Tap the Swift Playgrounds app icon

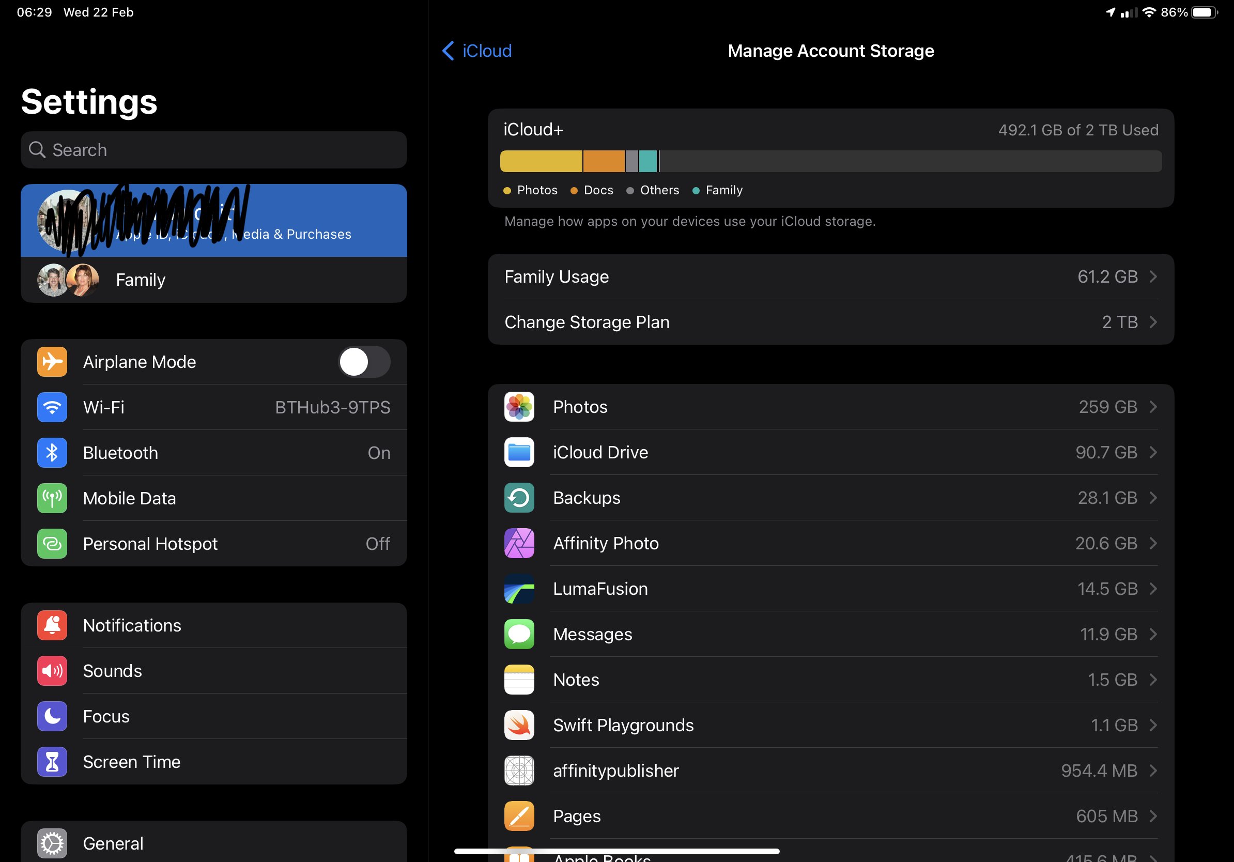click(519, 725)
